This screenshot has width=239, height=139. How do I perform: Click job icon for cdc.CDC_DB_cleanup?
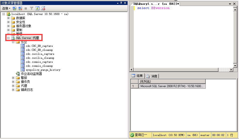[23, 50]
